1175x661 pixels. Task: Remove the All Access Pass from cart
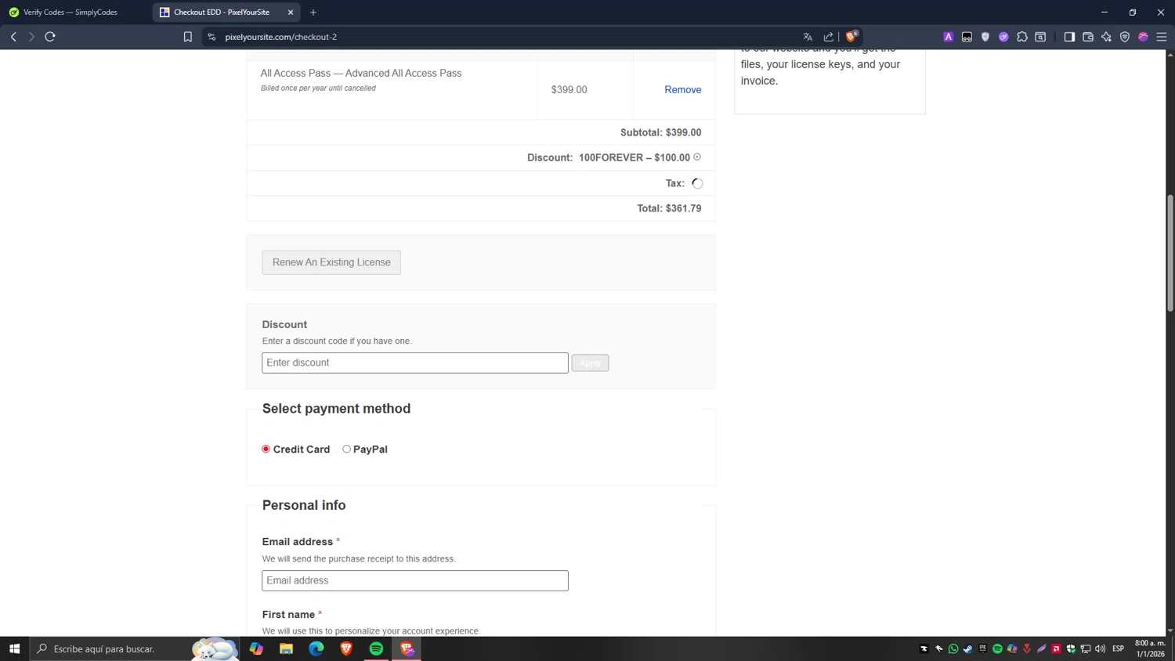683,89
